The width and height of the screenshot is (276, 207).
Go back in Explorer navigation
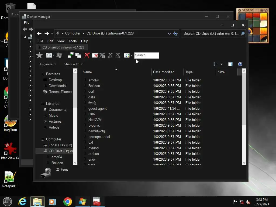click(39, 33)
